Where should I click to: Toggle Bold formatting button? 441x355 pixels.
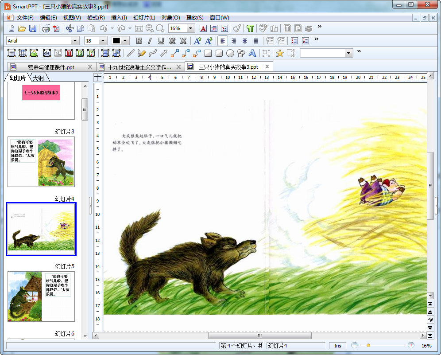tap(139, 41)
